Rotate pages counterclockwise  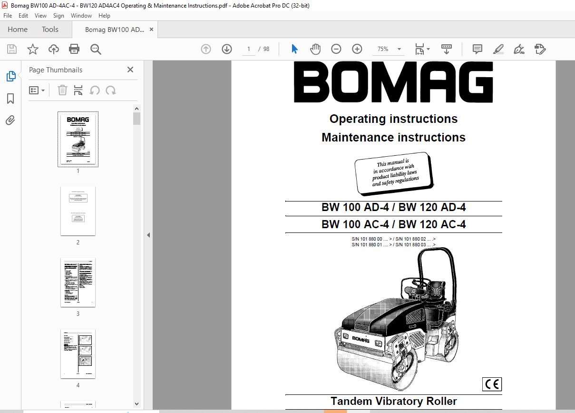[95, 90]
